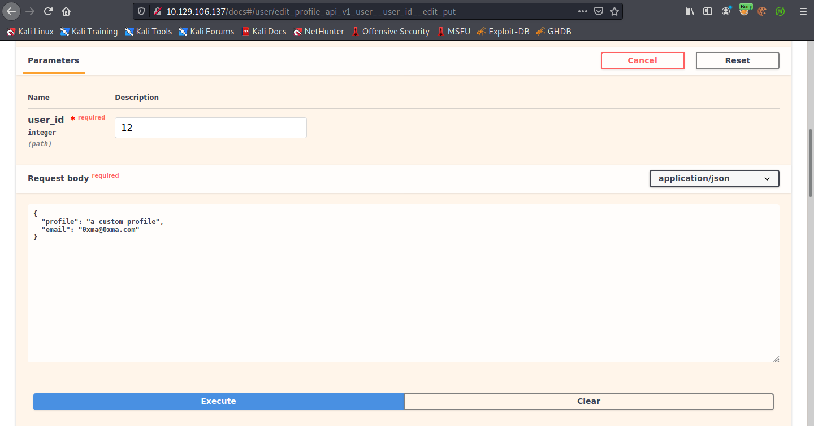Image resolution: width=814 pixels, height=426 pixels.
Task: Select the Parameters tab
Action: (53, 61)
